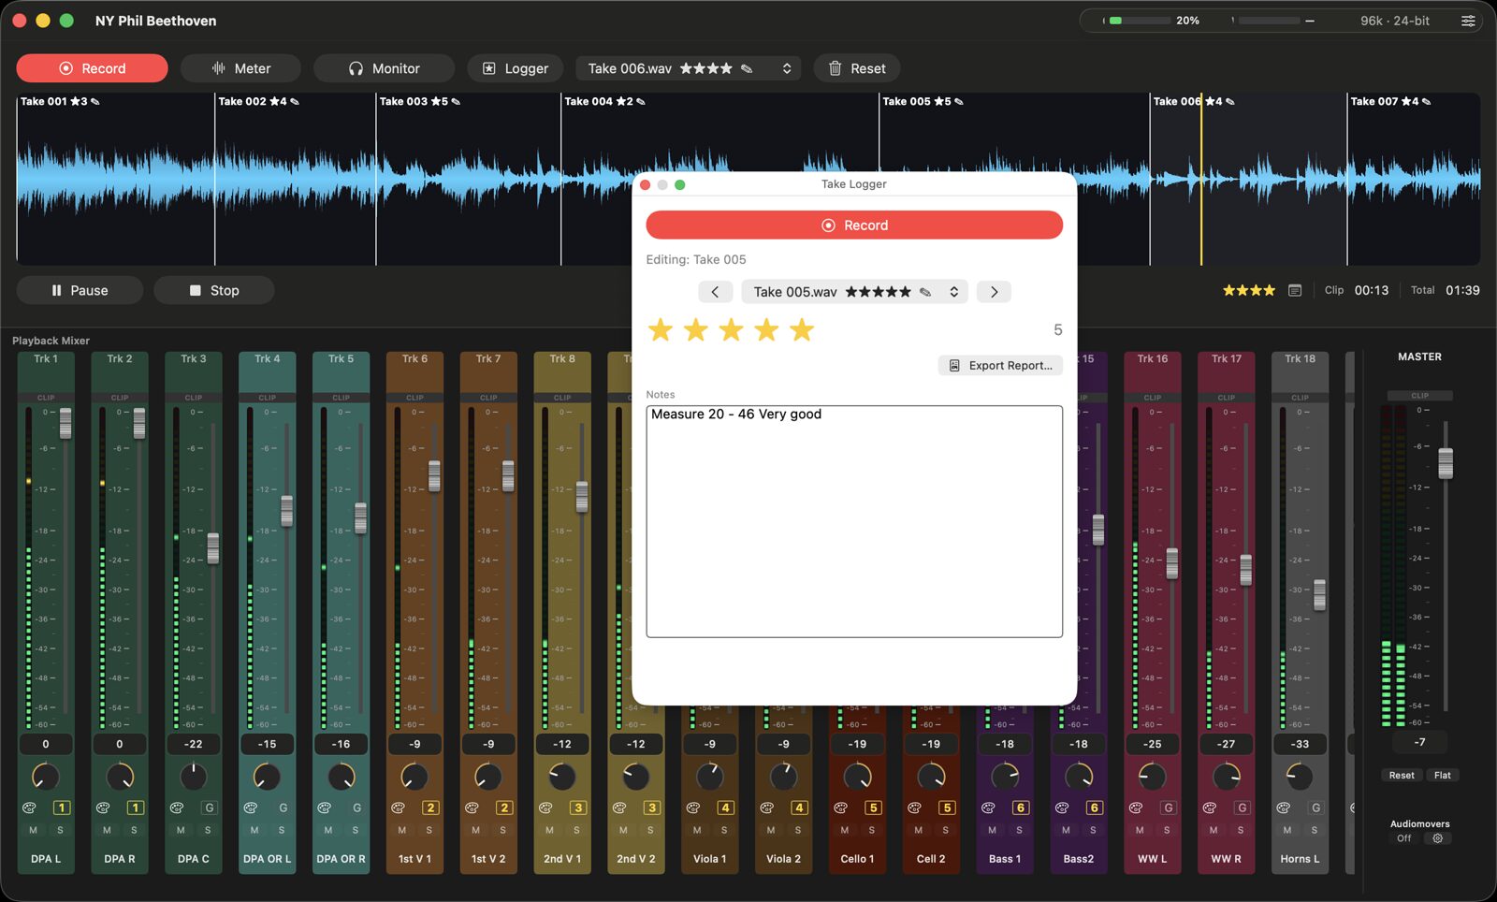Open group 2 selector on 1st V 2 track
The height and width of the screenshot is (902, 1497).
(504, 807)
